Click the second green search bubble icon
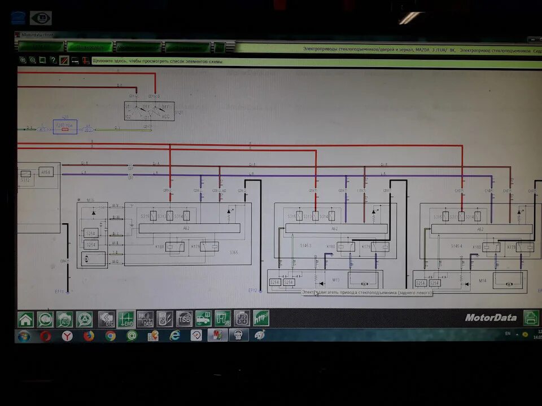Screen dimensions: 542x406 coord(45,319)
